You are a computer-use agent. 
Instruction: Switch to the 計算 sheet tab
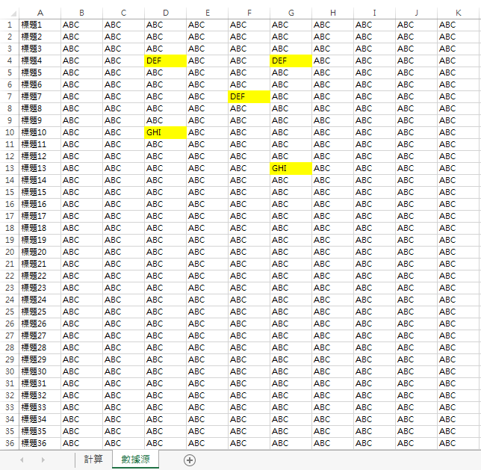[93, 459]
